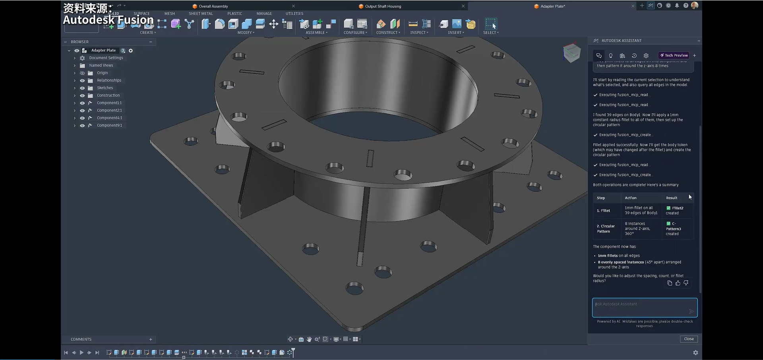Viewport: 763px width, 360px height.
Task: Open the assistant library books icon
Action: click(622, 56)
